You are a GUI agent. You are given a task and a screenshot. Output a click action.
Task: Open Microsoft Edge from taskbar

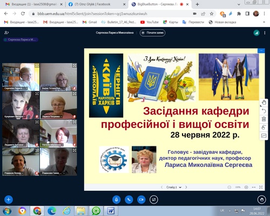click(52, 211)
